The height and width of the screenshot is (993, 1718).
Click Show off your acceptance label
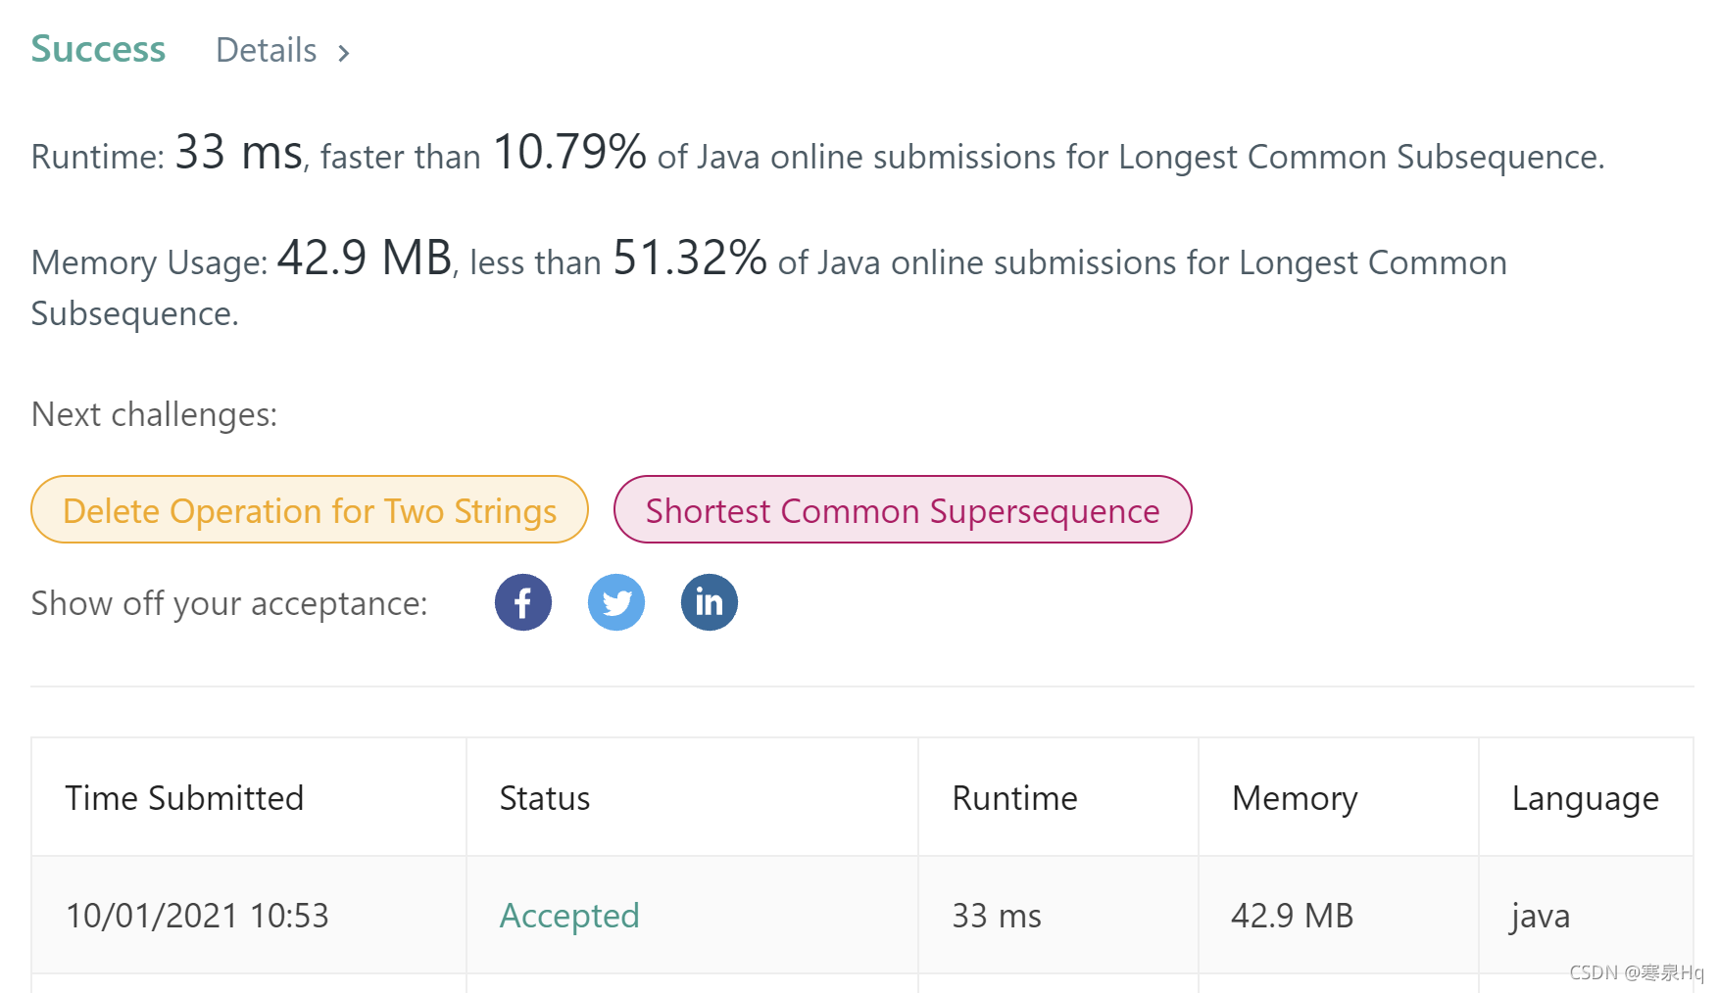pos(228,603)
